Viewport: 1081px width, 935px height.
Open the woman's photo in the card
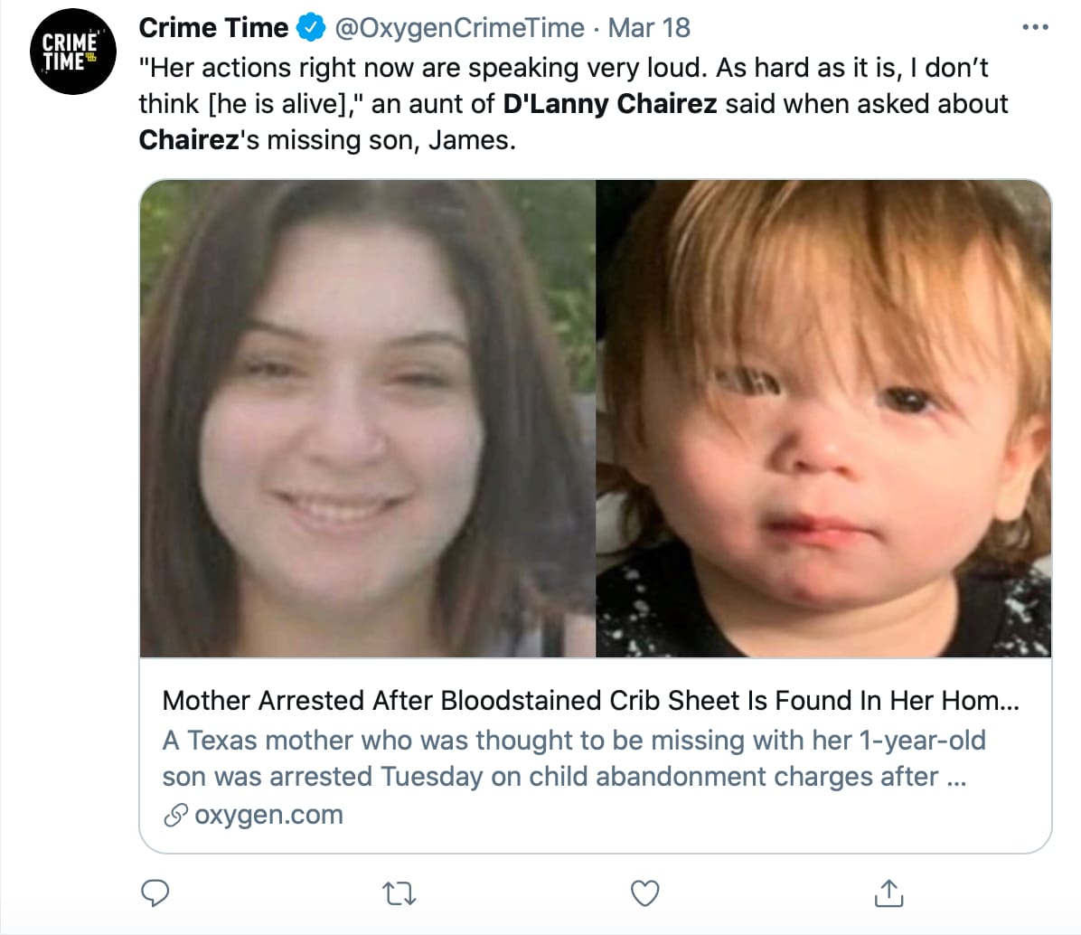368,418
